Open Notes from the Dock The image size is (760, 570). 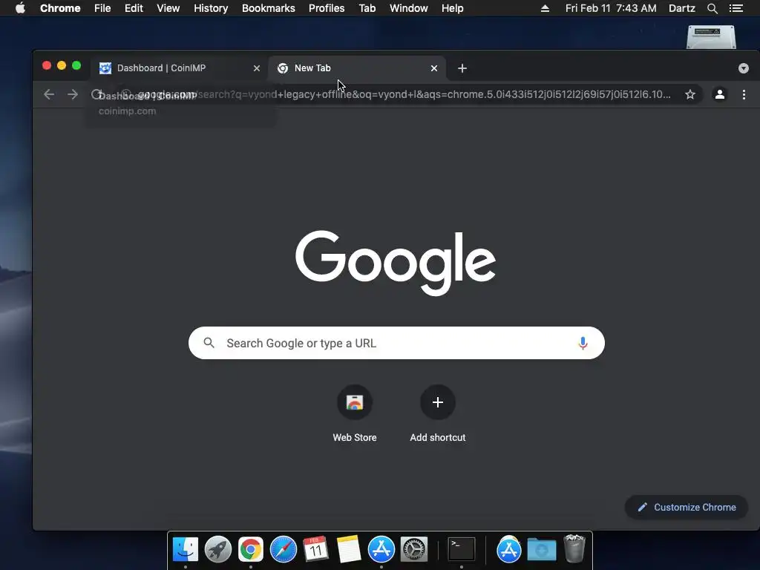coord(349,549)
